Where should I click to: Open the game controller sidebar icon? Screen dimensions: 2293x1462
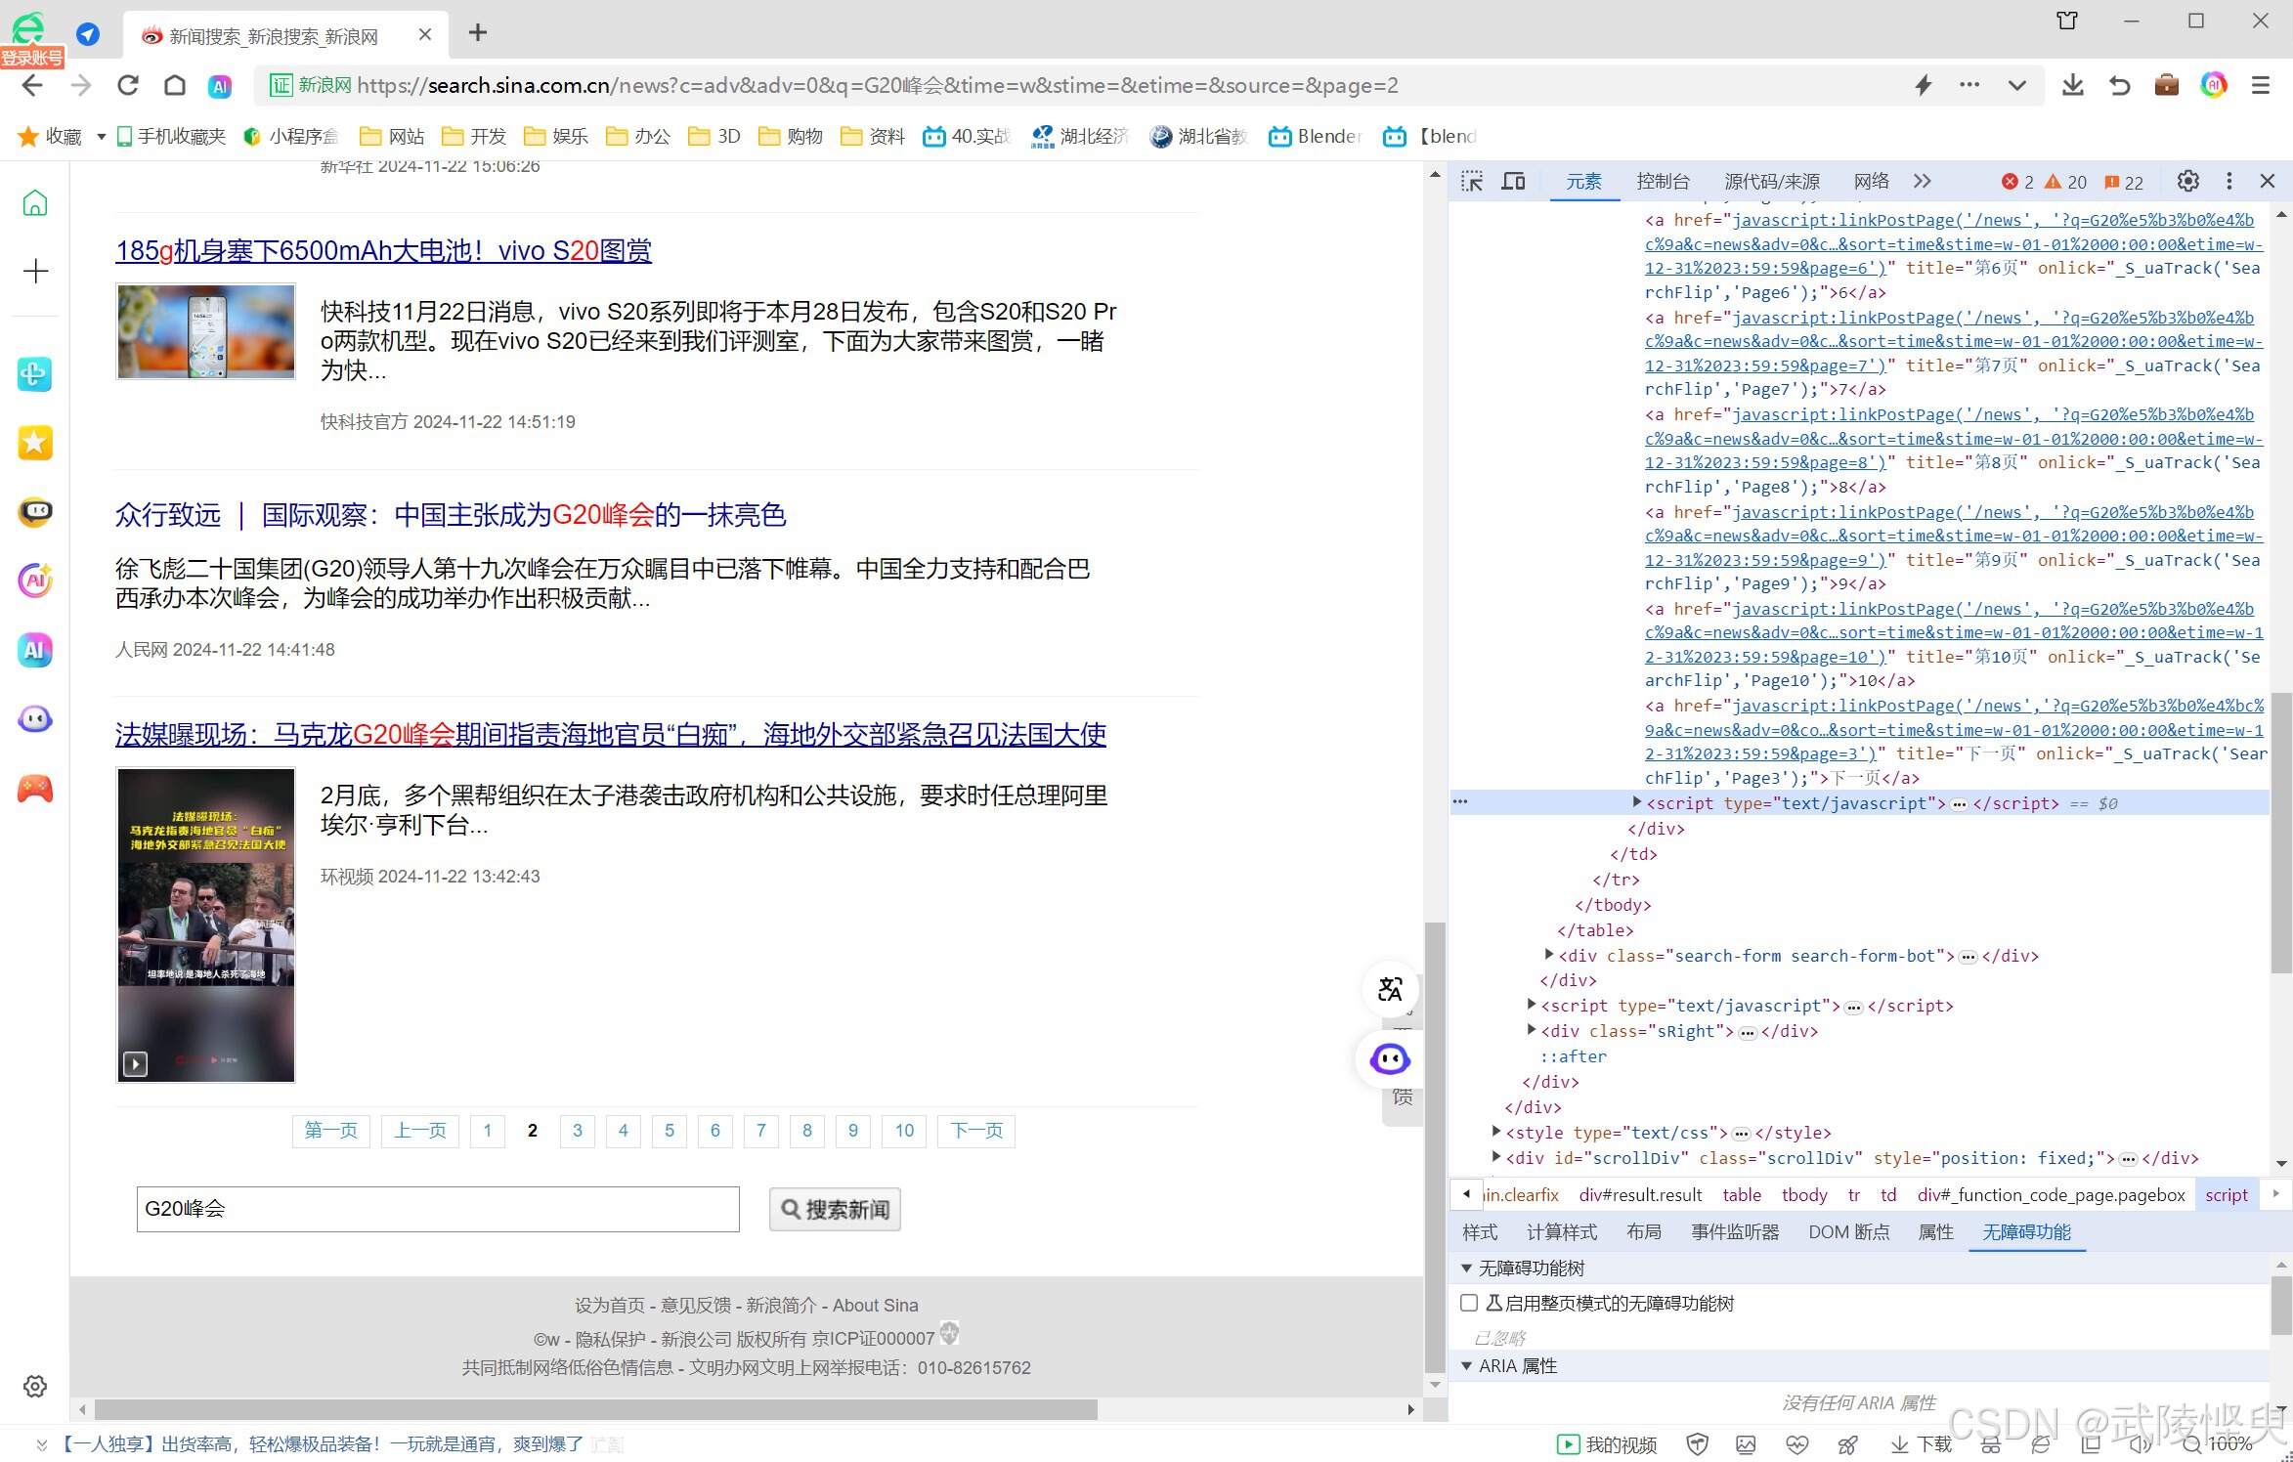point(35,788)
